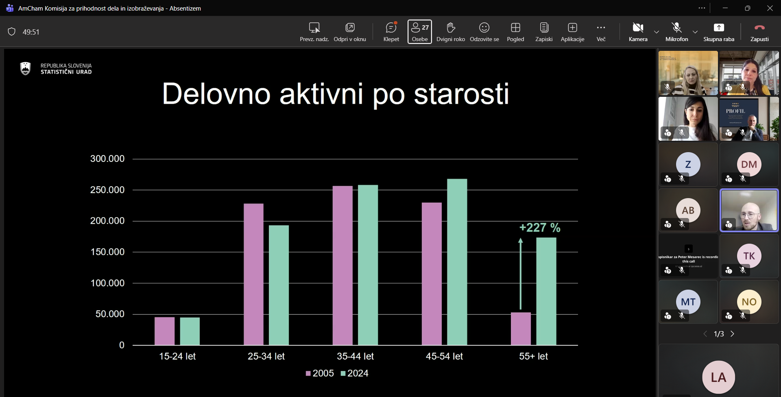This screenshot has height=397, width=781.
Task: Leave the meeting with Zapusti
Action: pyautogui.click(x=759, y=32)
